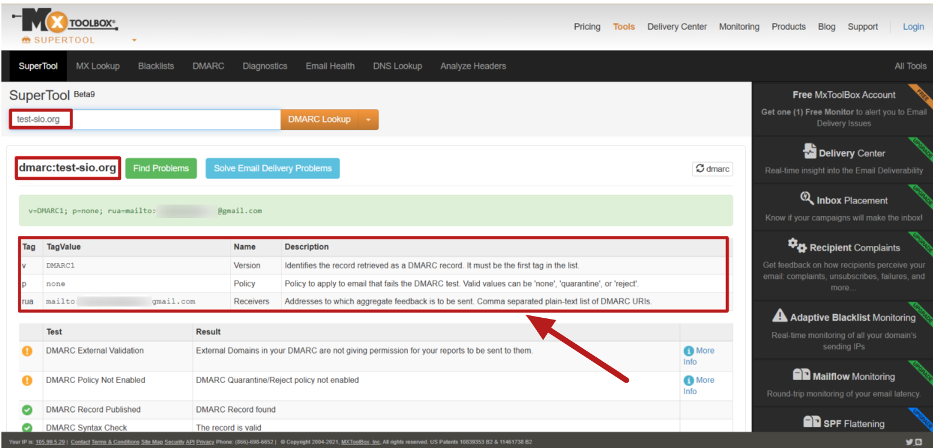Click the Inbox Placement magnifier icon
This screenshot has width=933, height=448.
pyautogui.click(x=807, y=198)
